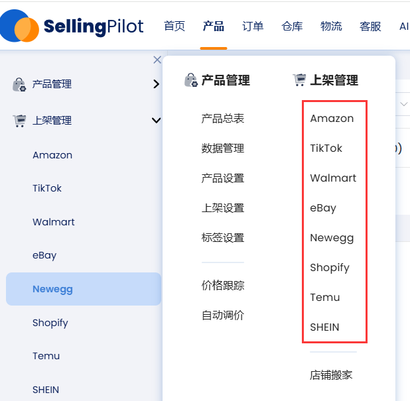Viewport: 410px width, 401px height.
Task: Open 产品设置 in the popup menu
Action: (x=223, y=178)
